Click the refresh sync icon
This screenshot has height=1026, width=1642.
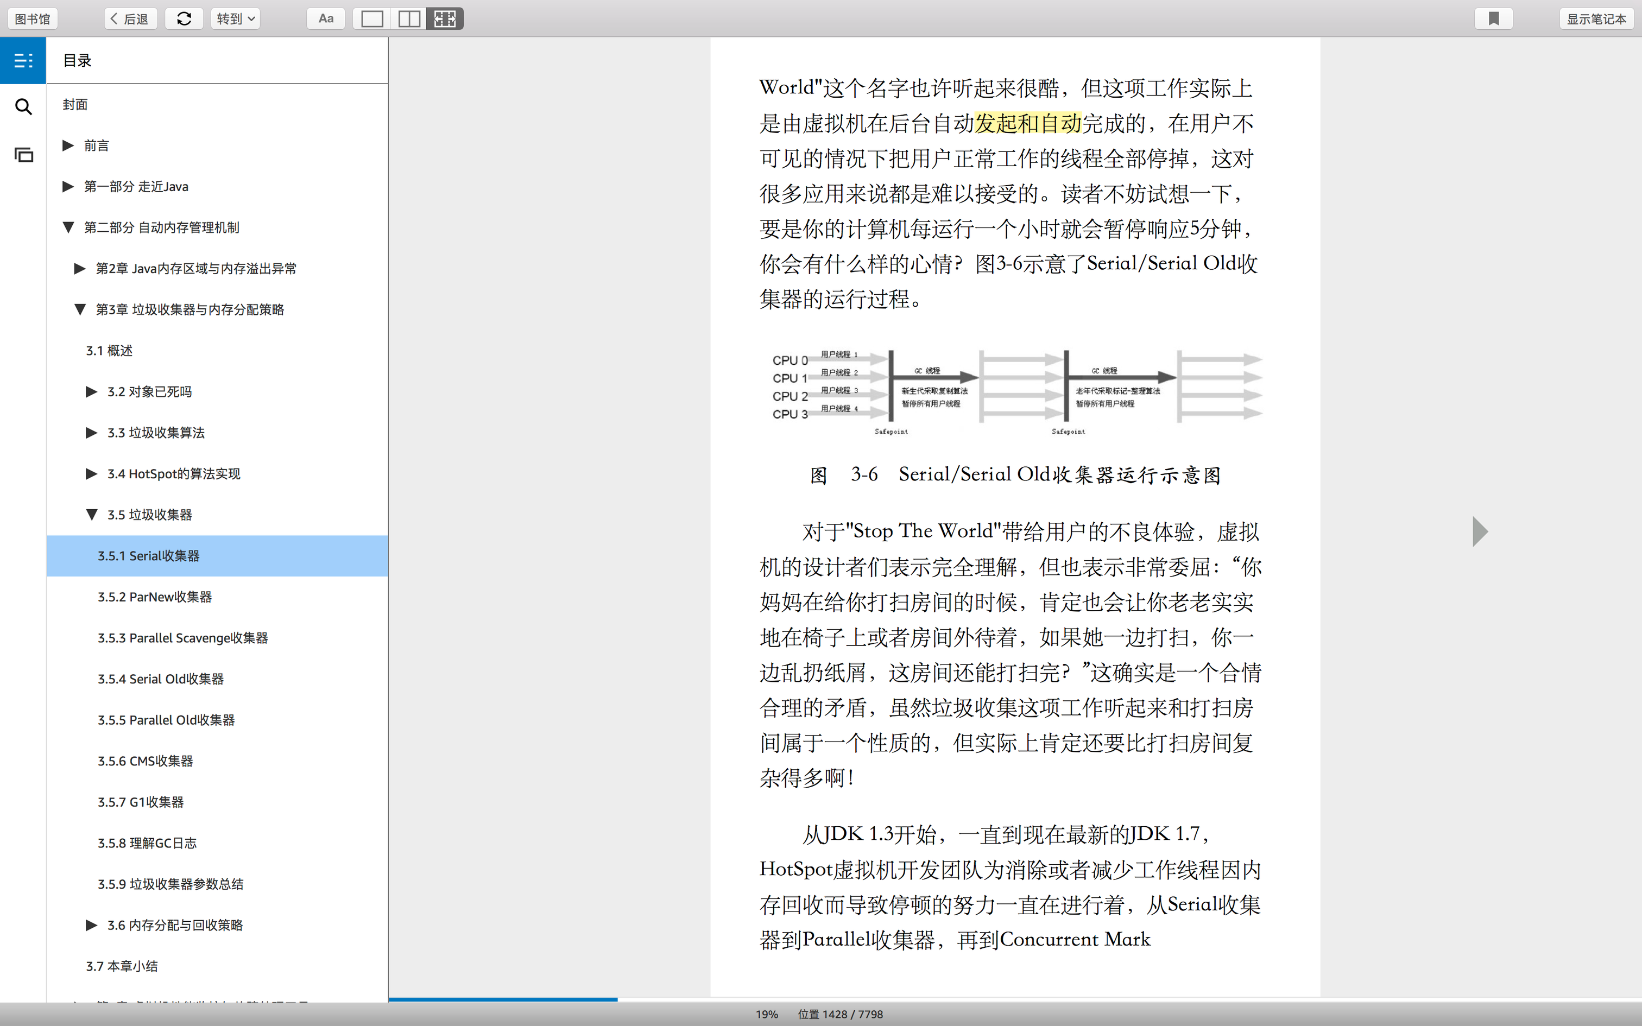(184, 18)
